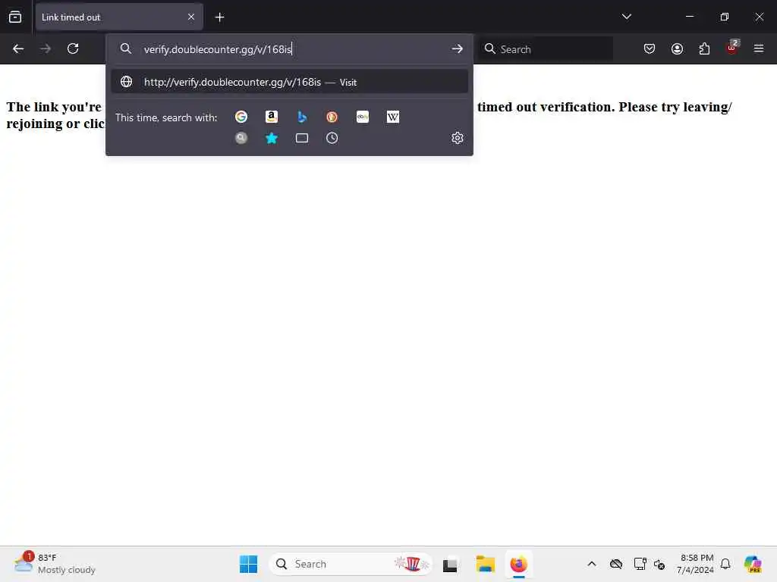
Task: Open the Firefox application hamburger menu
Action: (x=759, y=48)
